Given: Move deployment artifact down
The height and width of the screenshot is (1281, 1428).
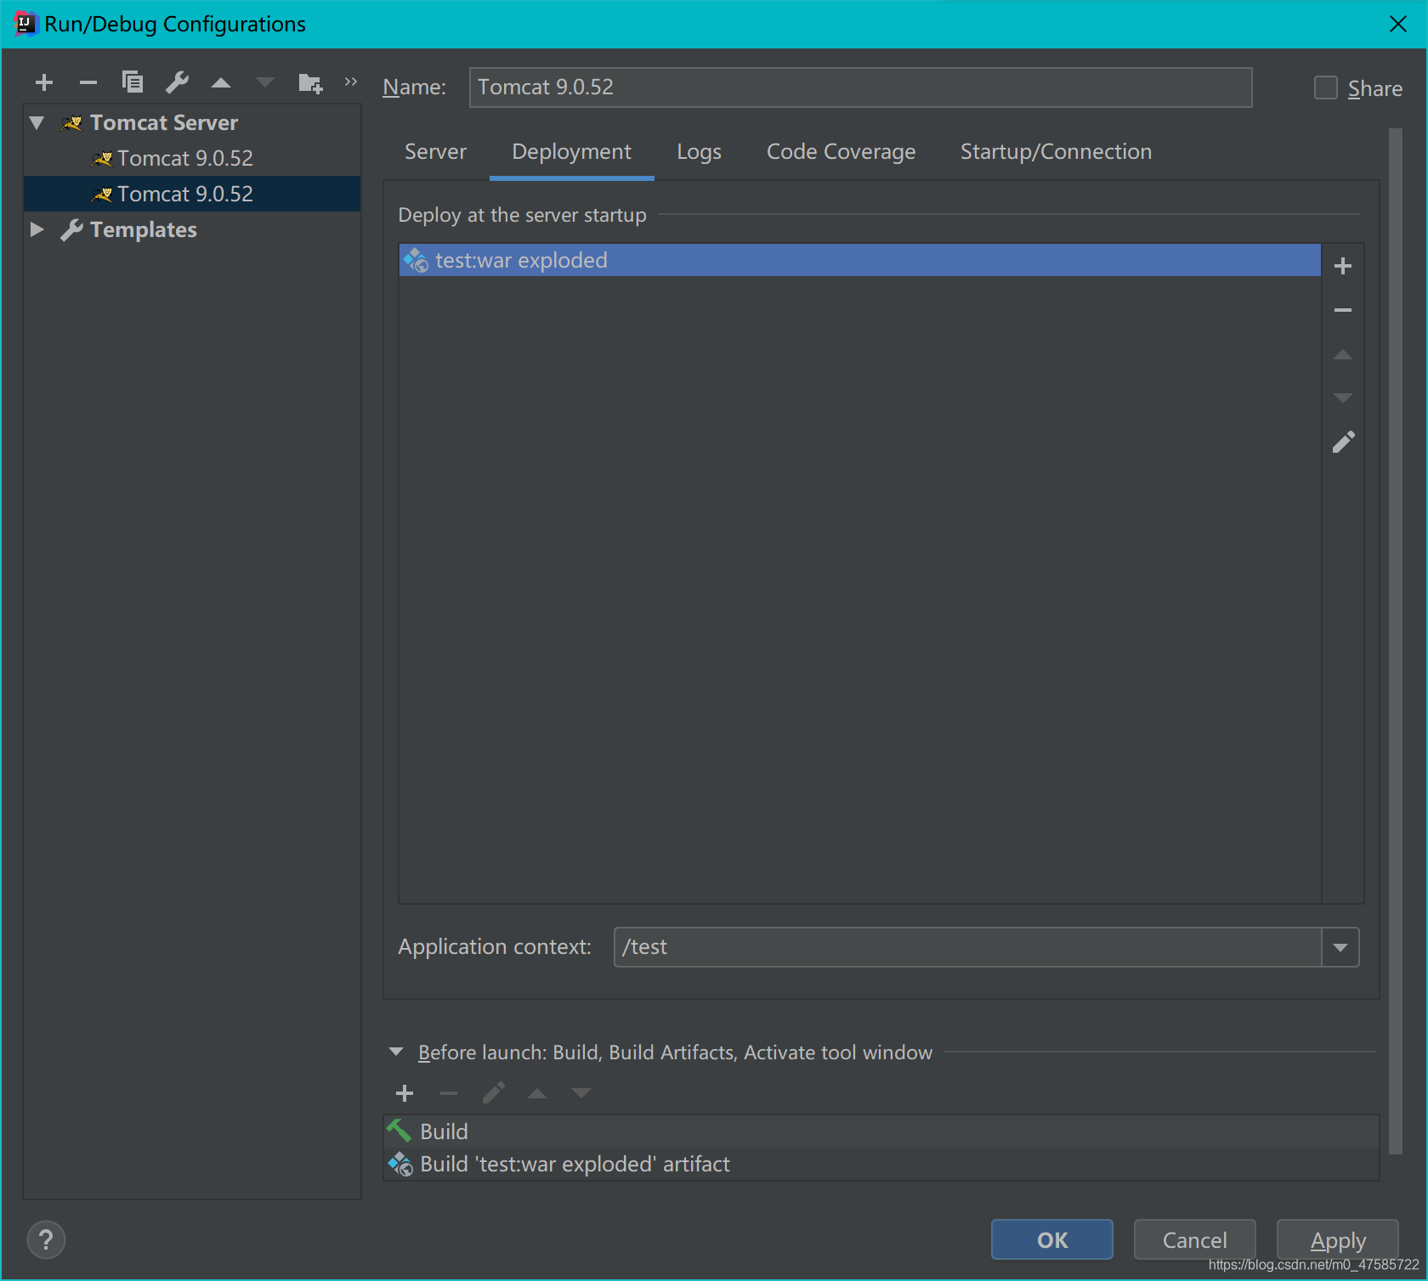Looking at the screenshot, I should [1343, 398].
